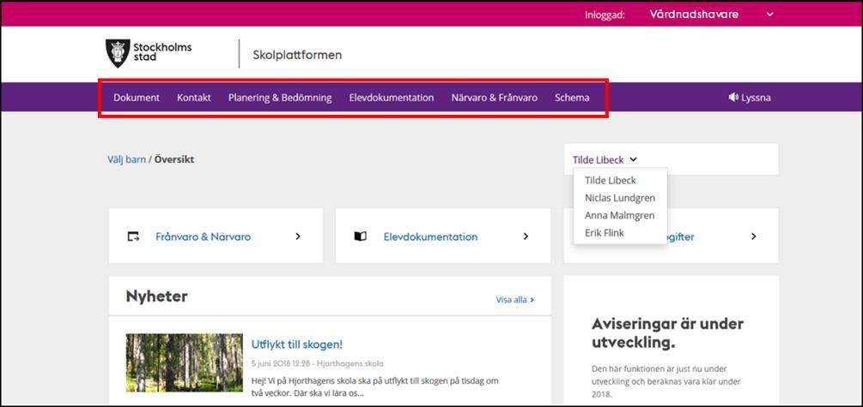Open the Kontakt menu

click(x=194, y=98)
